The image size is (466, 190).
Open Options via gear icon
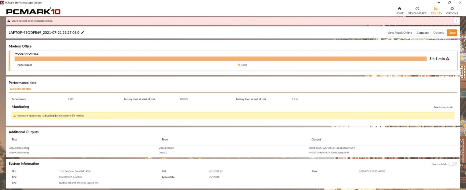[452, 11]
